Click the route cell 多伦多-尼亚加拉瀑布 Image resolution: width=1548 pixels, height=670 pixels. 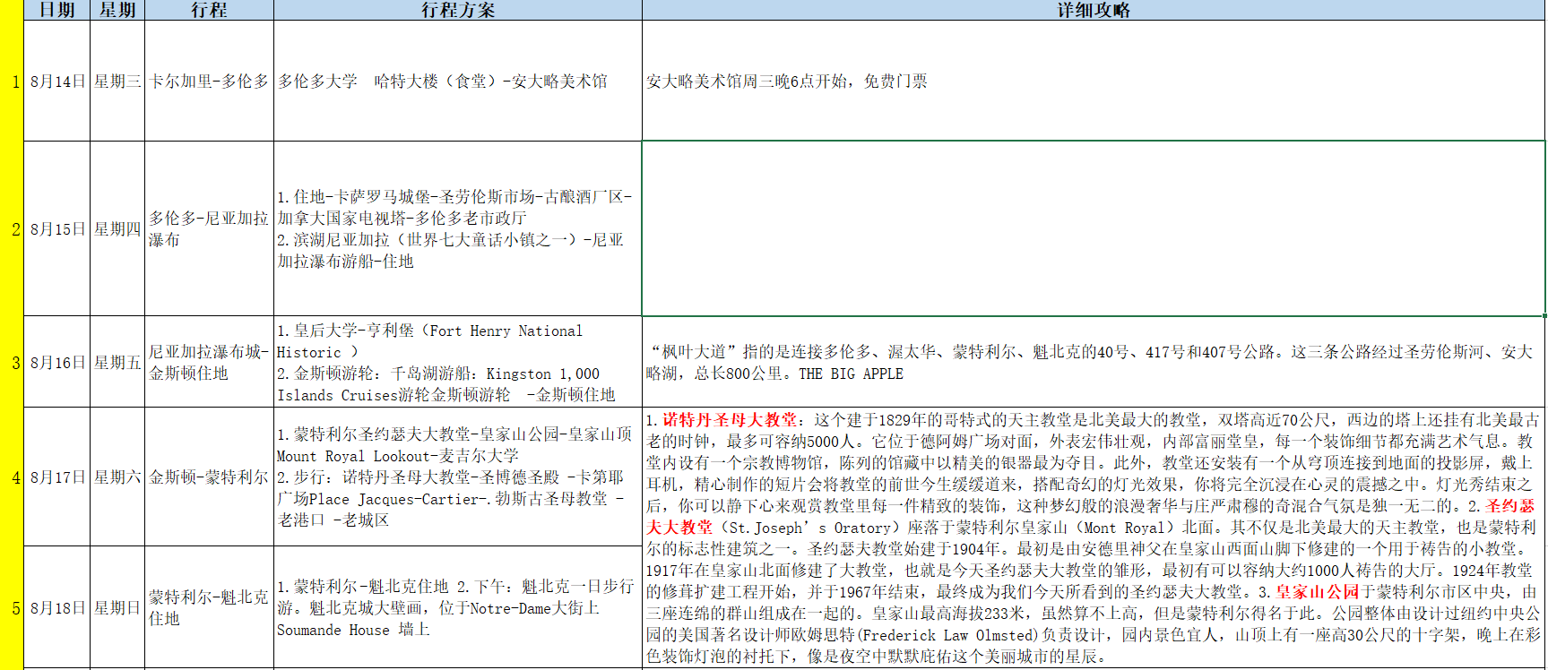209,228
